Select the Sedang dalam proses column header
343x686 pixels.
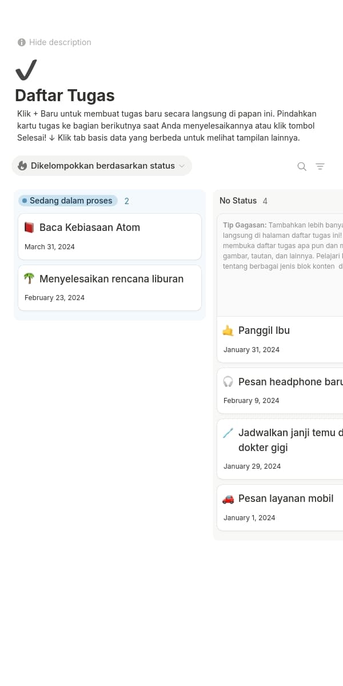click(67, 201)
